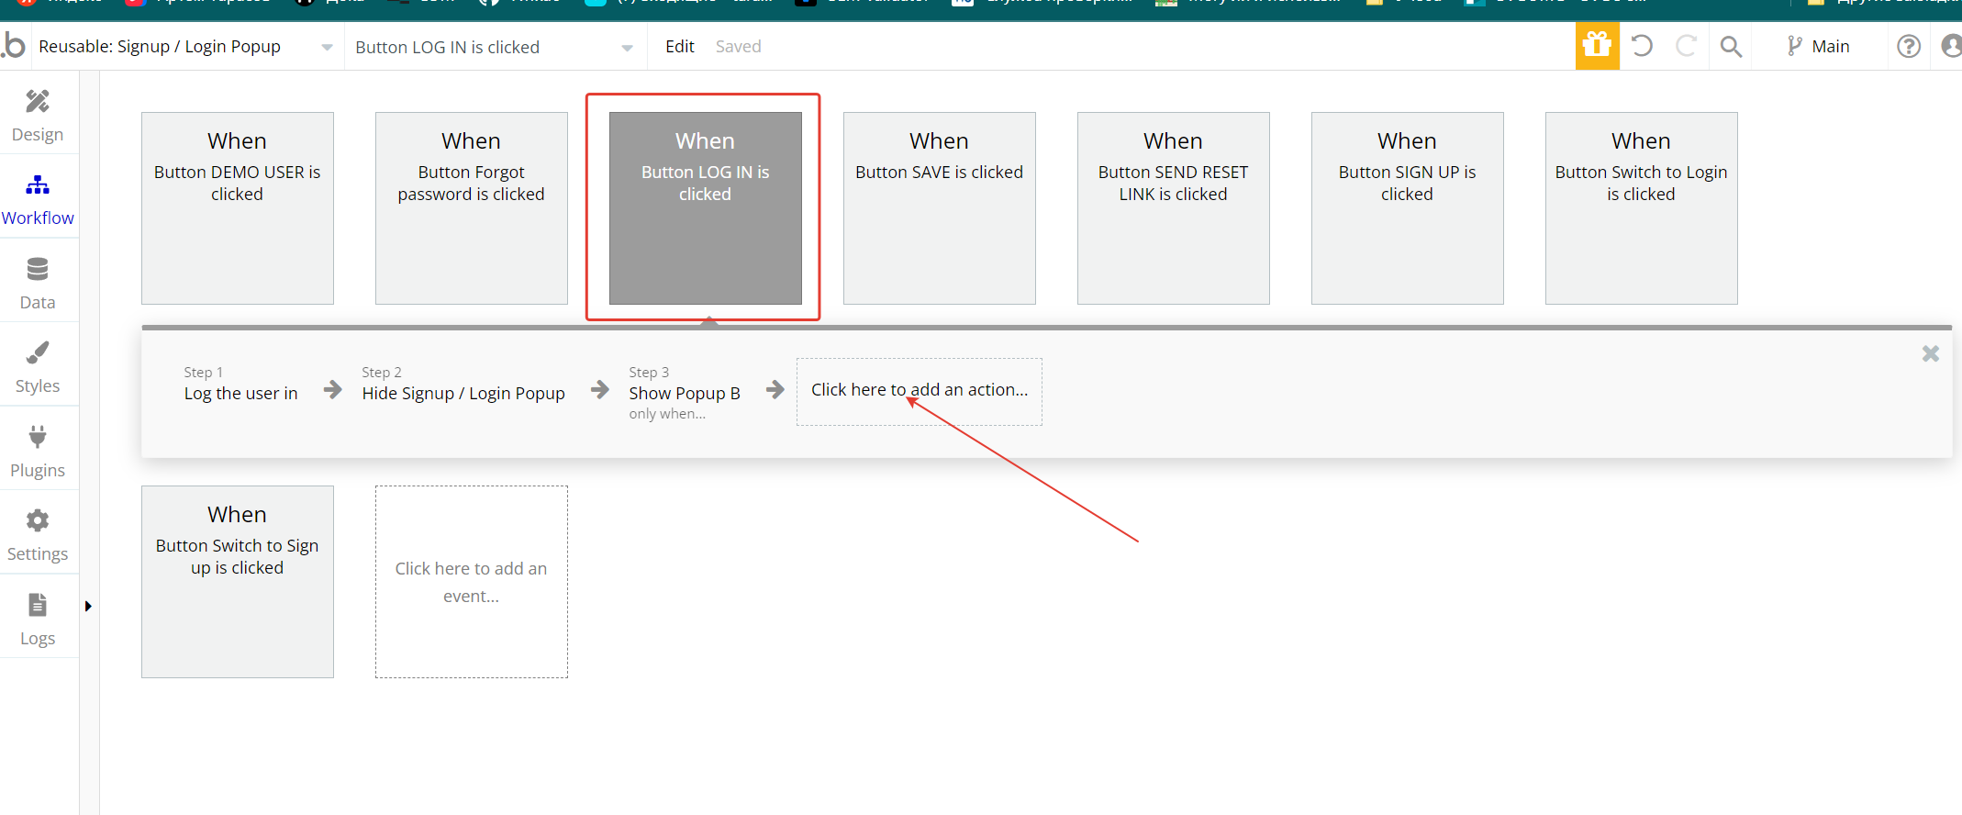The height and width of the screenshot is (815, 1962).
Task: Close the workflow steps panel
Action: tap(1930, 354)
